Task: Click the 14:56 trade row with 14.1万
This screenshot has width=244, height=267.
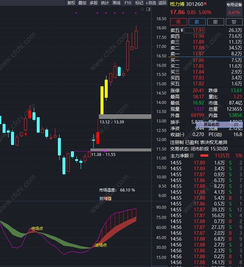Action: [206, 262]
